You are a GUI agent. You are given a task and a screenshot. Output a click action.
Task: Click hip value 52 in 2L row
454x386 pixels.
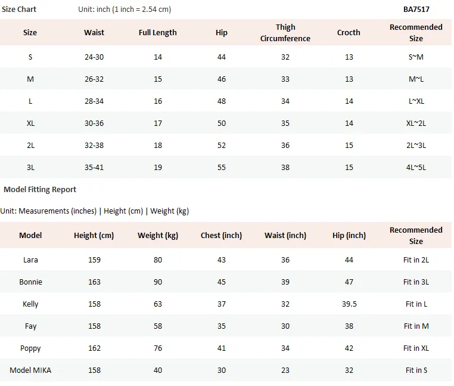tap(222, 146)
